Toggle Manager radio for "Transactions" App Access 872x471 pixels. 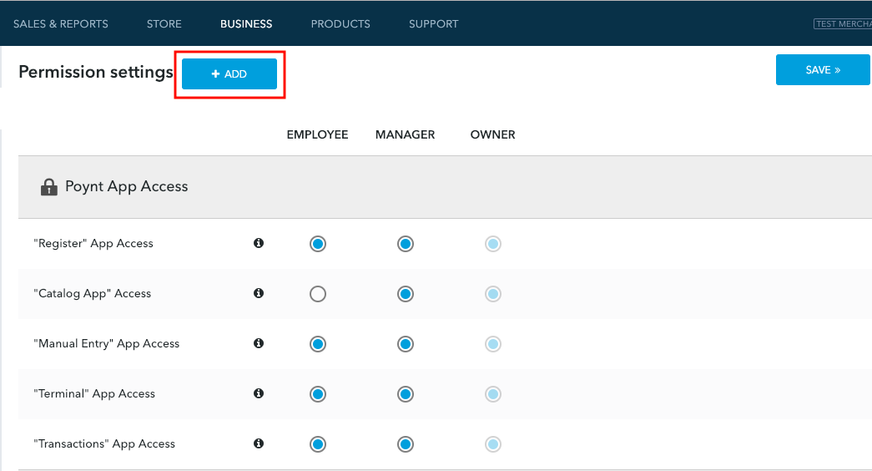(x=406, y=444)
